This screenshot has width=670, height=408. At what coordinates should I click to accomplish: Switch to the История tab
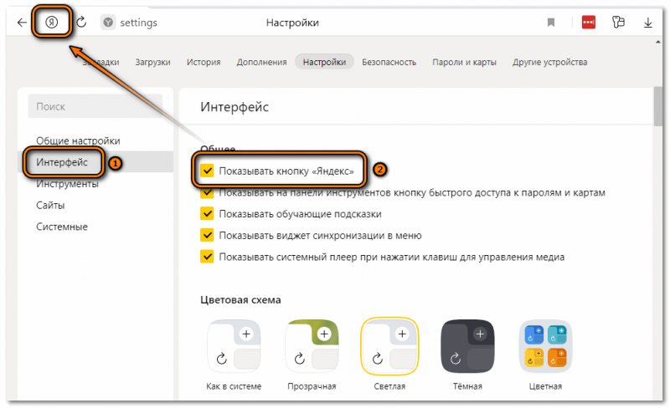[x=204, y=63]
